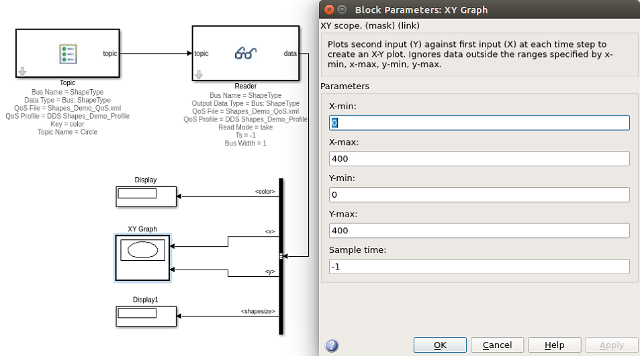Click the XY Graph block name label

pos(142,229)
